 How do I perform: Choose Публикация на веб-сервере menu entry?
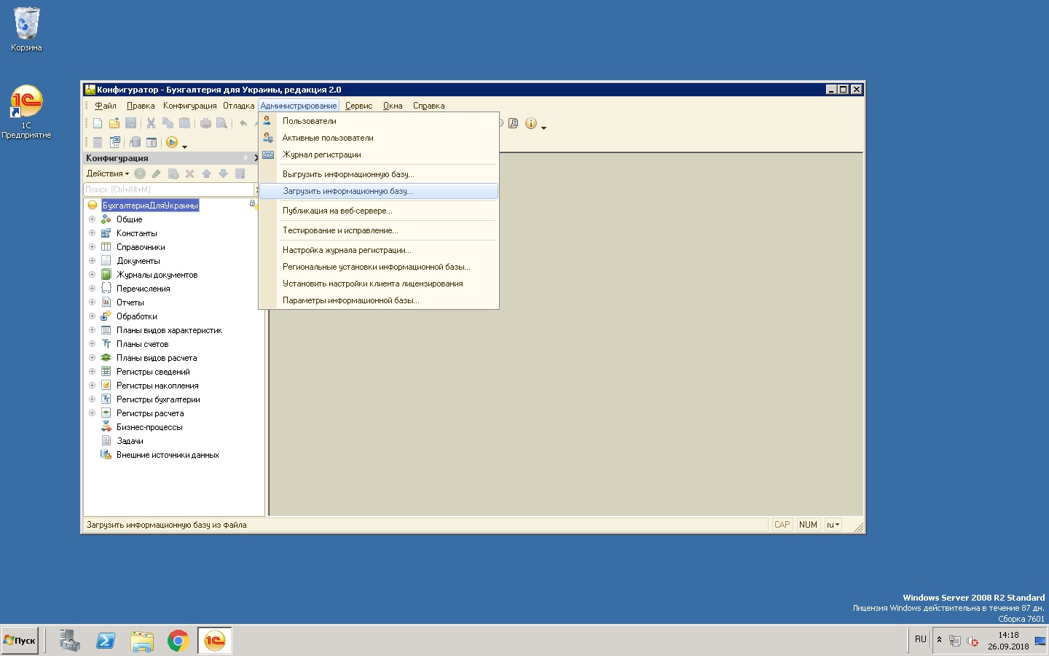point(379,211)
